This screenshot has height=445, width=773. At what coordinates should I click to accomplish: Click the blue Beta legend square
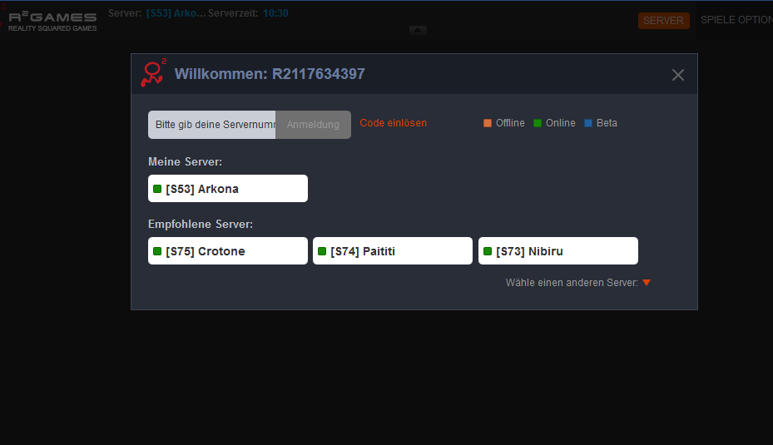[588, 123]
